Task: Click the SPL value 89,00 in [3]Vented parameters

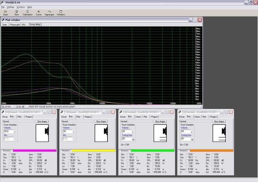Action: pos(216,160)
